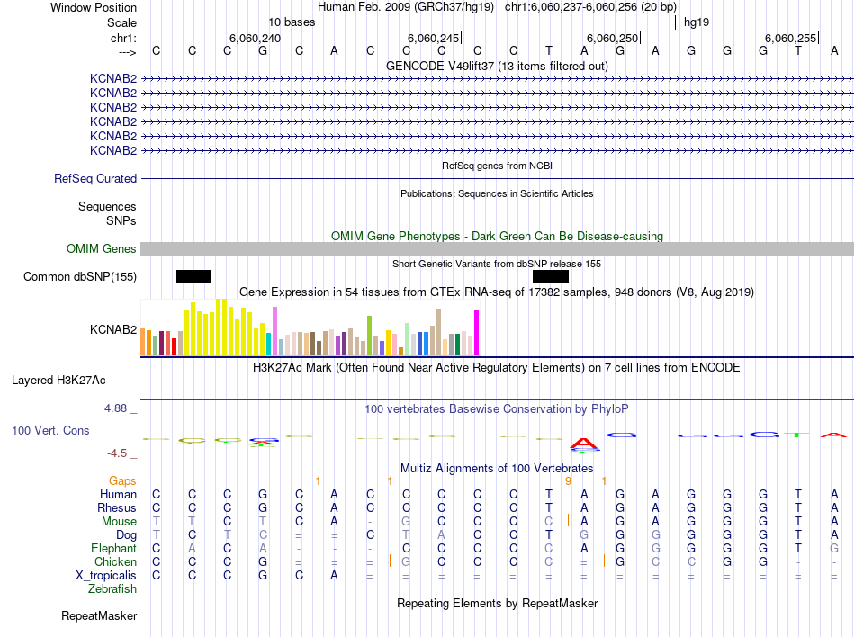Click coordinate marker 6,060,255
Viewport: 855px width, 637px height.
791,38
